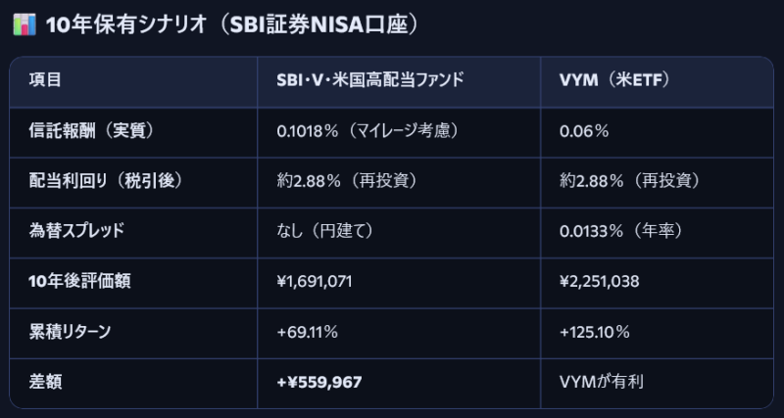
Task: Click the VYMが有利 cell
Action: tap(601, 382)
